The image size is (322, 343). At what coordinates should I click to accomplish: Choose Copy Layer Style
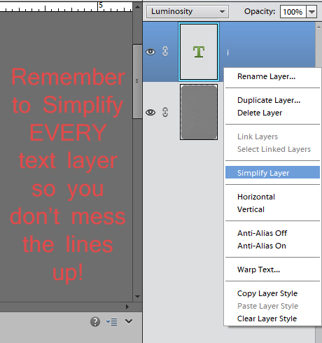click(x=267, y=293)
